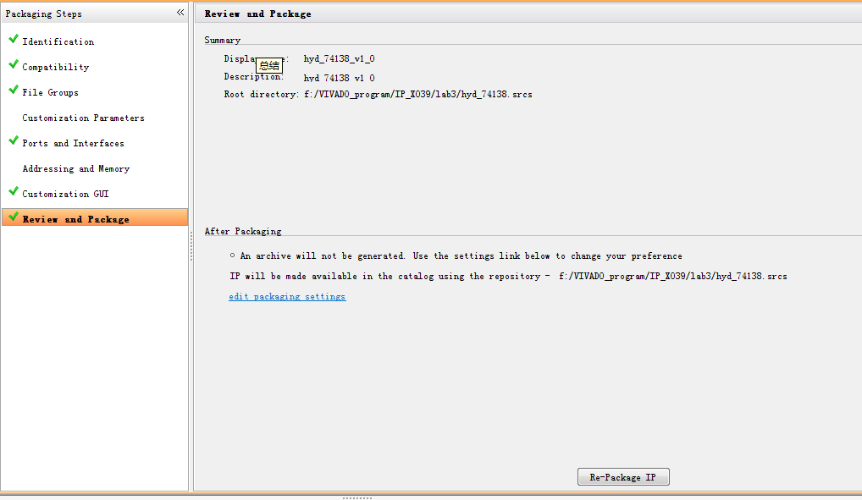Click the edit packaging settings link

tap(287, 297)
